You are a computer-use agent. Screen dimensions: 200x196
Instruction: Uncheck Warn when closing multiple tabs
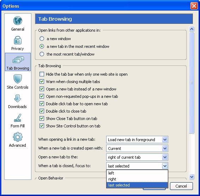coord(42,81)
